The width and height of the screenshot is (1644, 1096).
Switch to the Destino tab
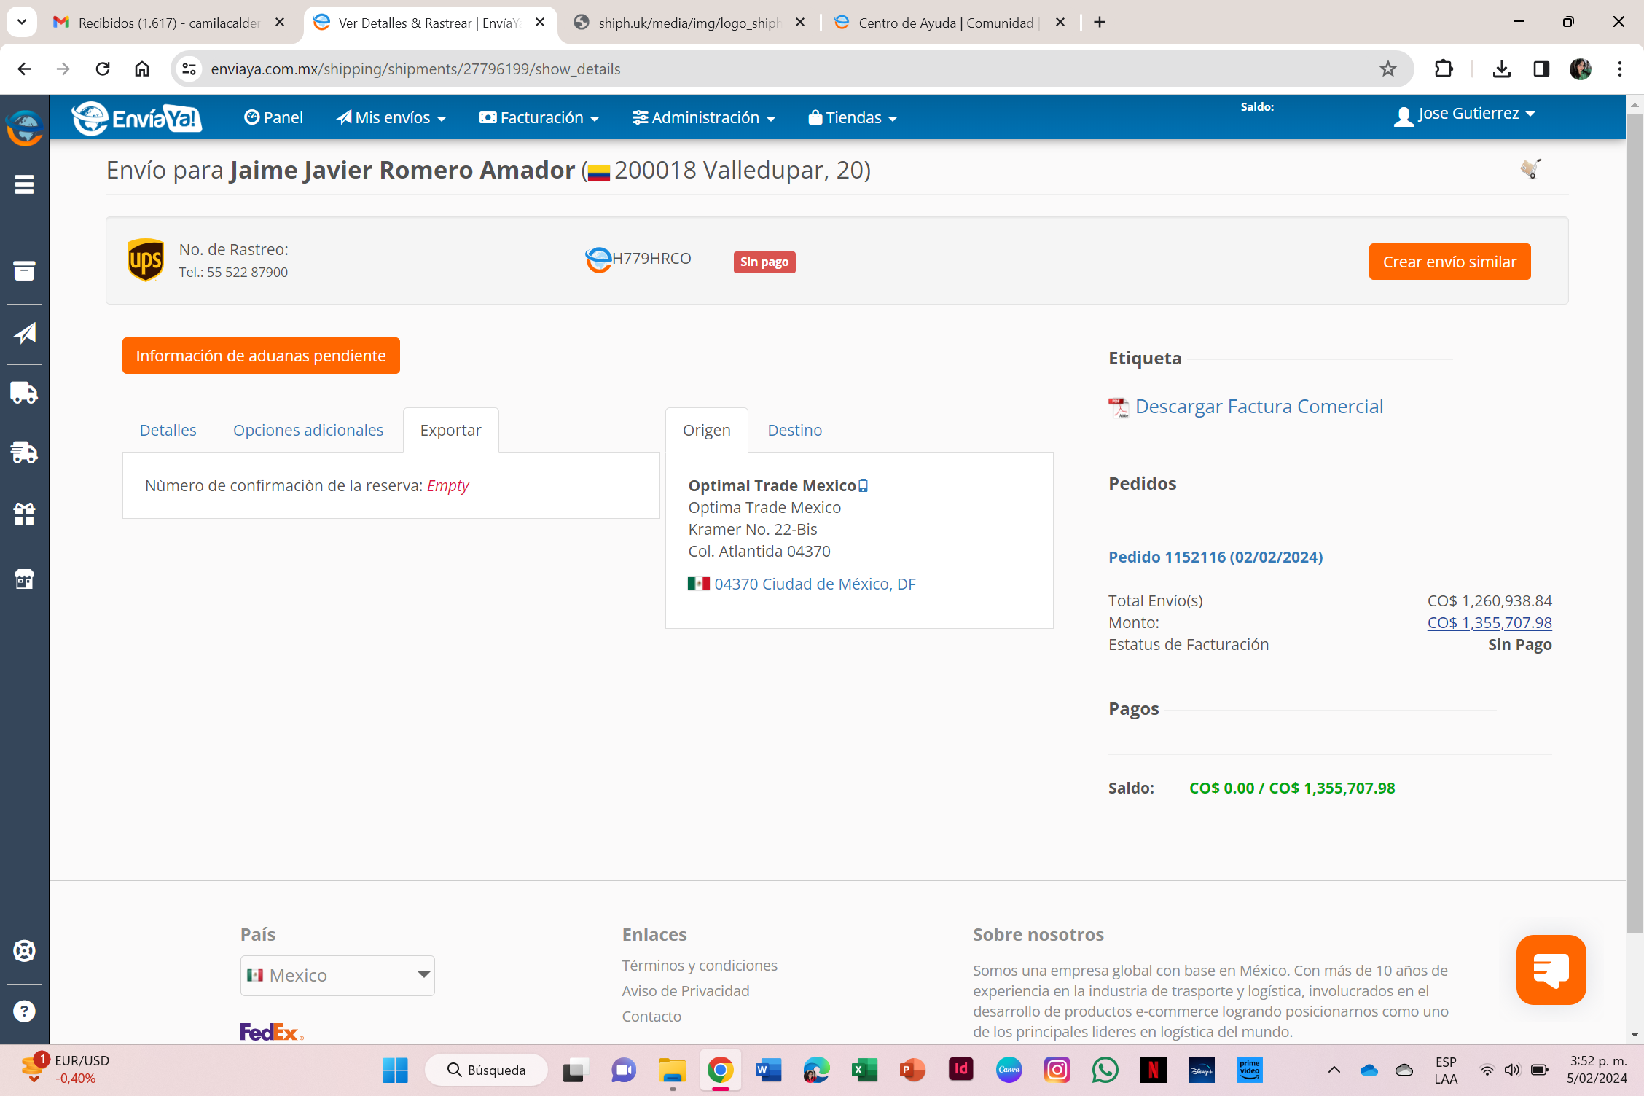pos(794,430)
